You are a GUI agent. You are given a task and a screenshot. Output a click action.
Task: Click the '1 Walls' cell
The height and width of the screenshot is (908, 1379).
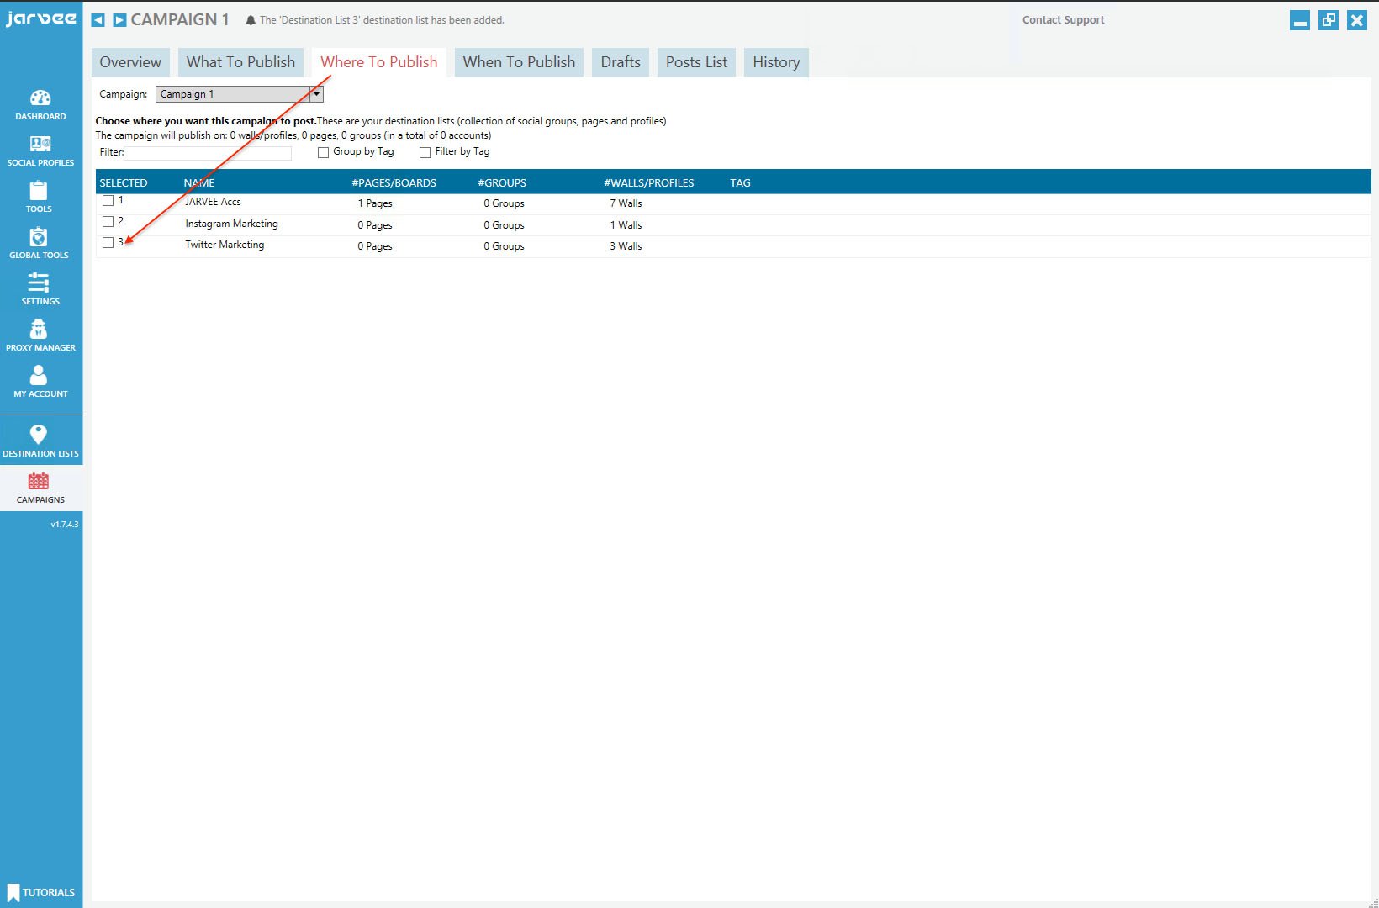tap(626, 225)
